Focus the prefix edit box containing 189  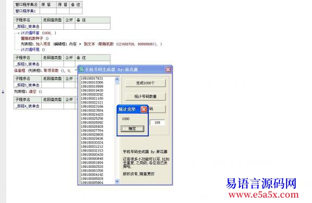(157, 123)
